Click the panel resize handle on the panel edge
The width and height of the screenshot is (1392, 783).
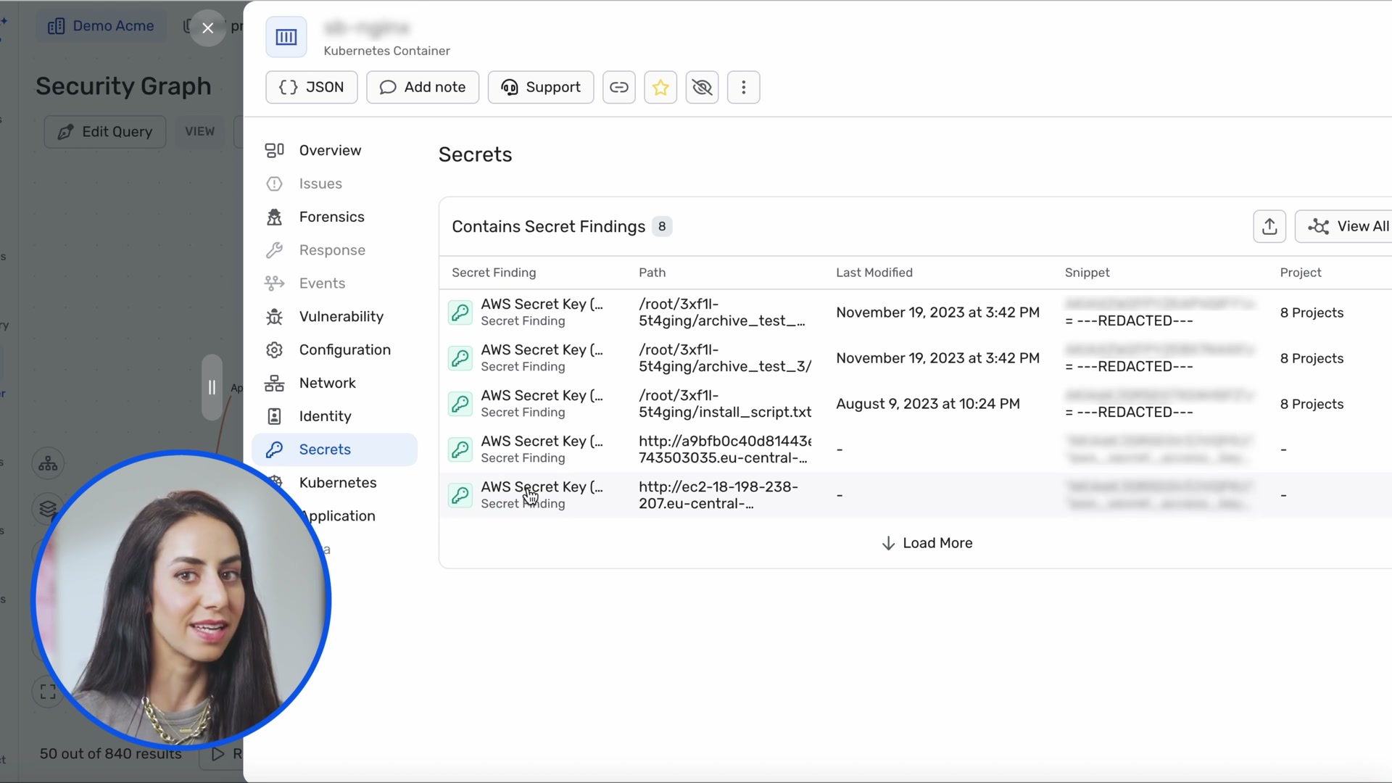[212, 387]
